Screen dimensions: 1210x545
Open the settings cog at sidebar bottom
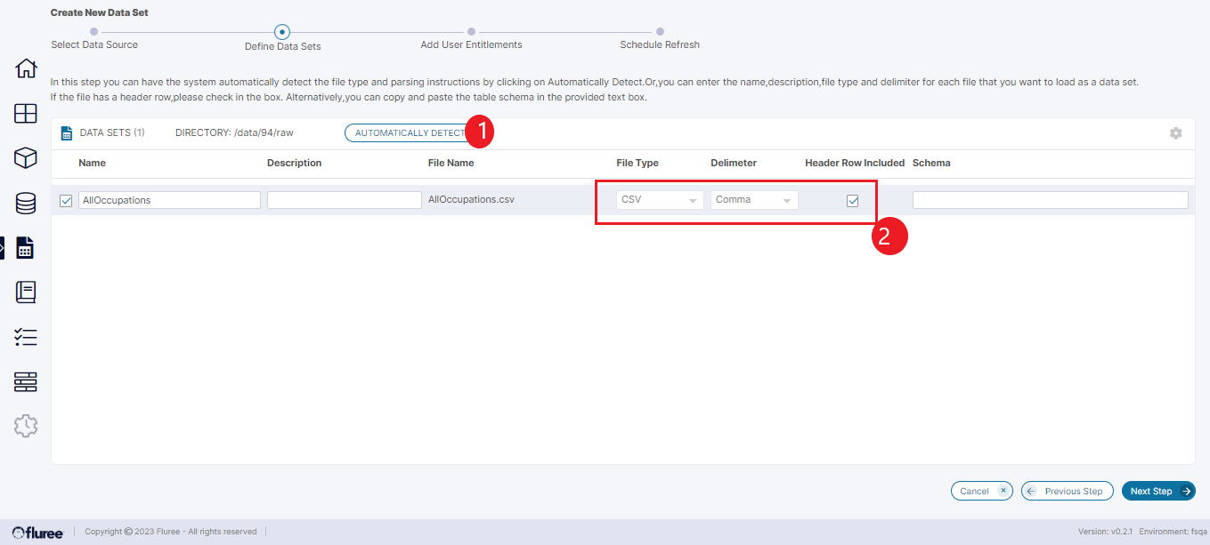pyautogui.click(x=26, y=427)
